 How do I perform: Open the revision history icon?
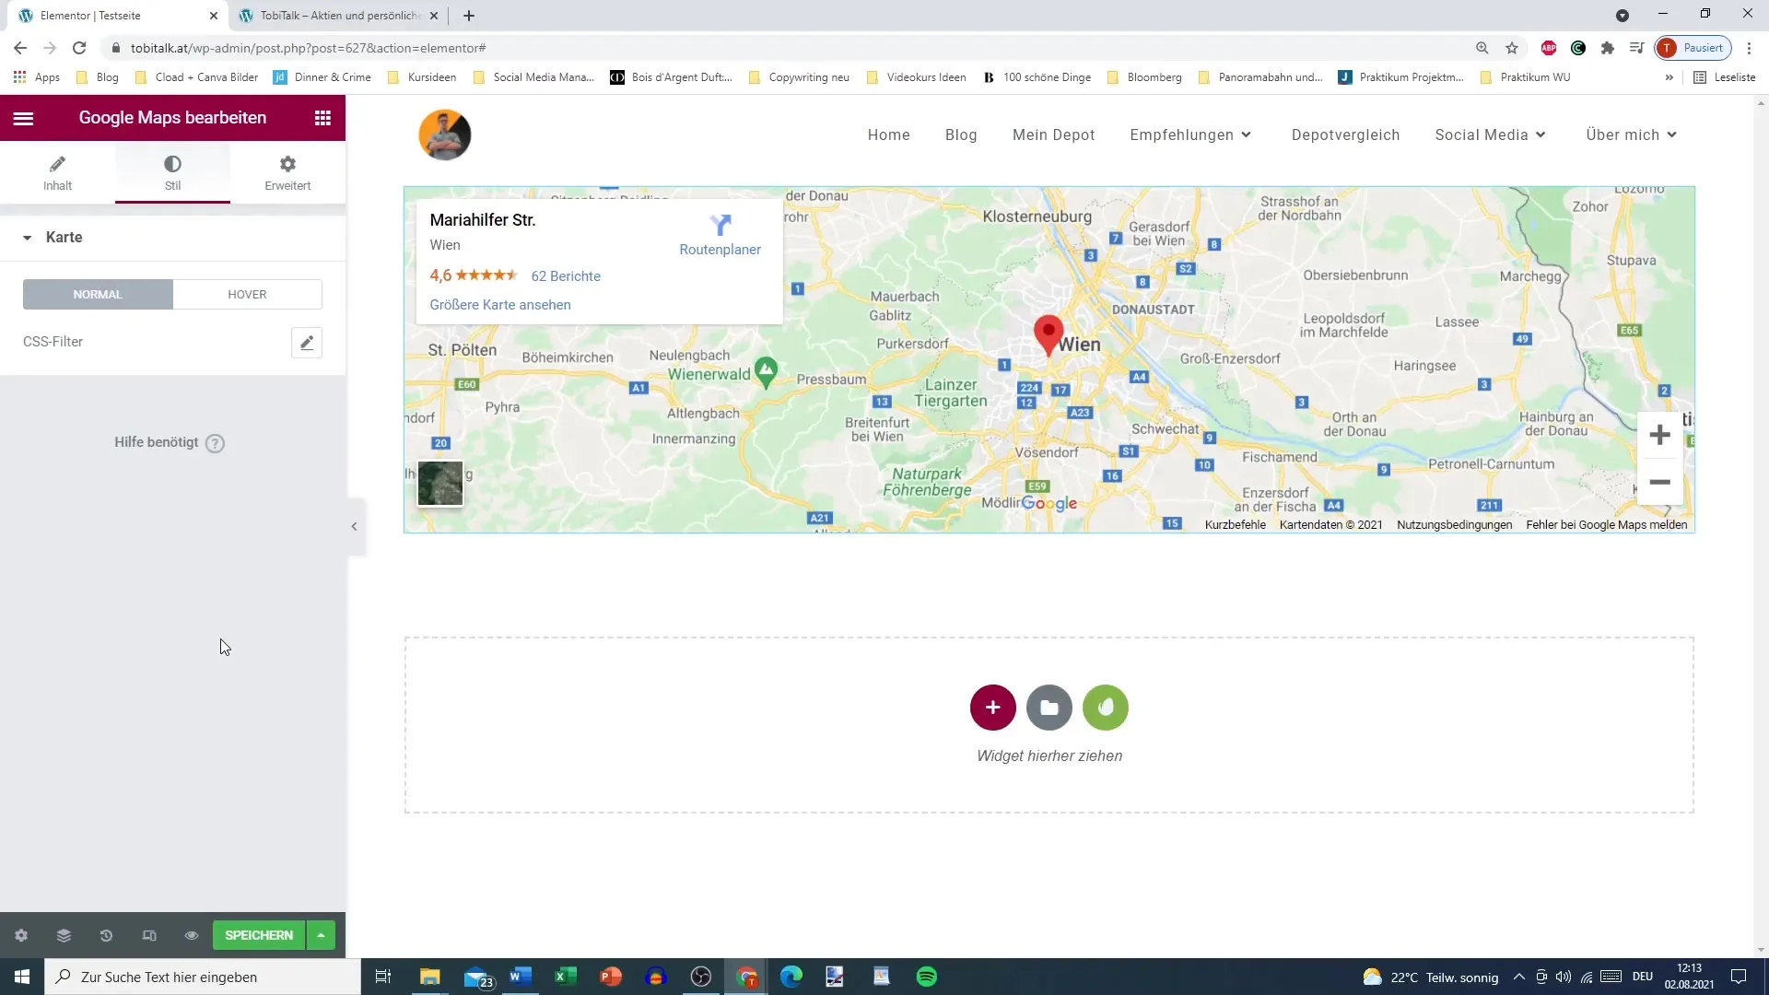click(106, 935)
